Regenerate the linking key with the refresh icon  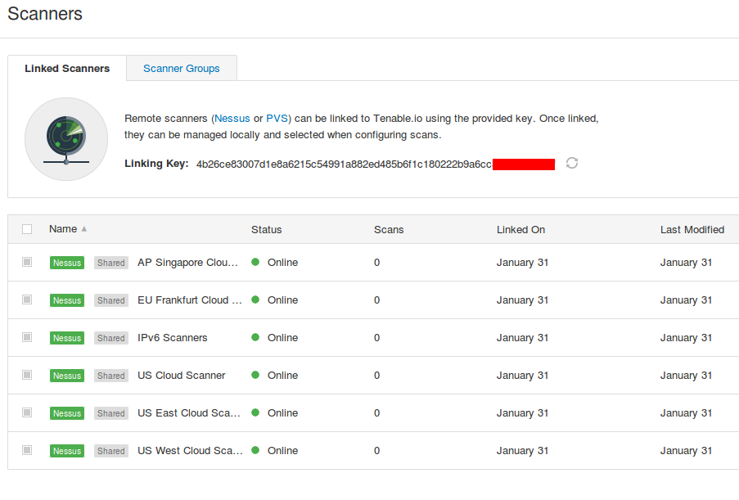[572, 163]
